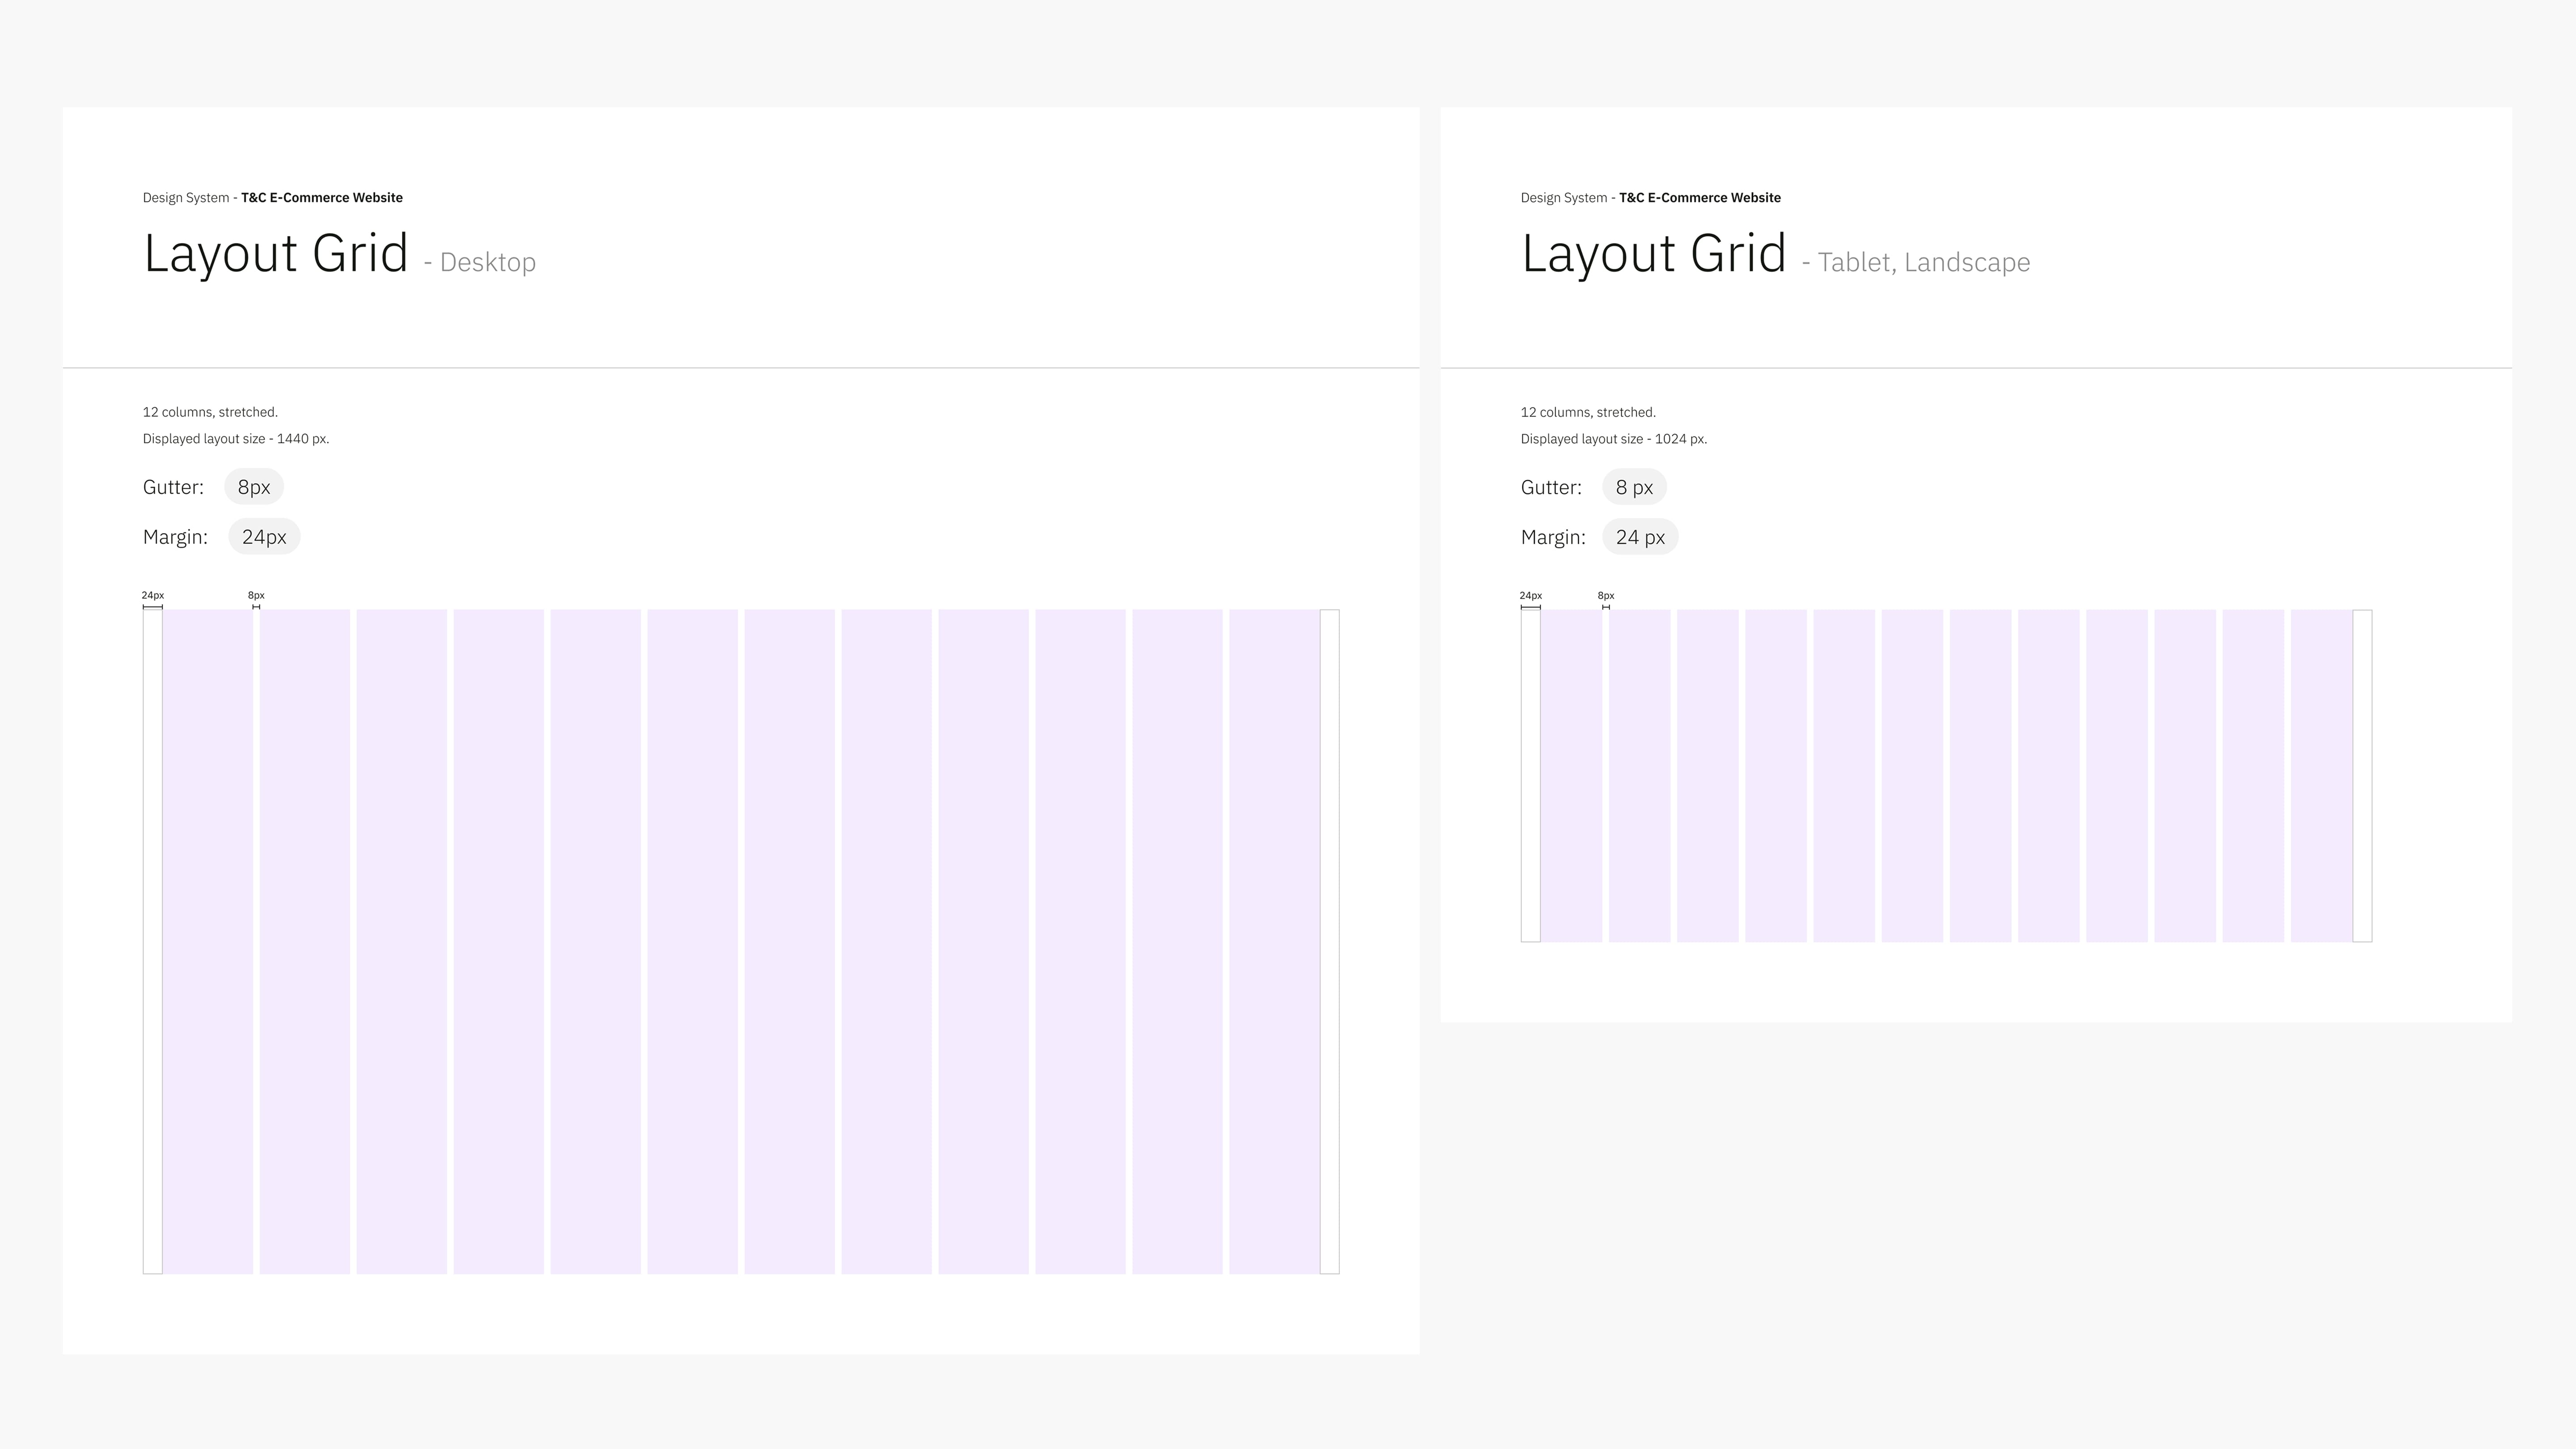Select the T&C E-Commerce Website link on Desktop frame

321,197
